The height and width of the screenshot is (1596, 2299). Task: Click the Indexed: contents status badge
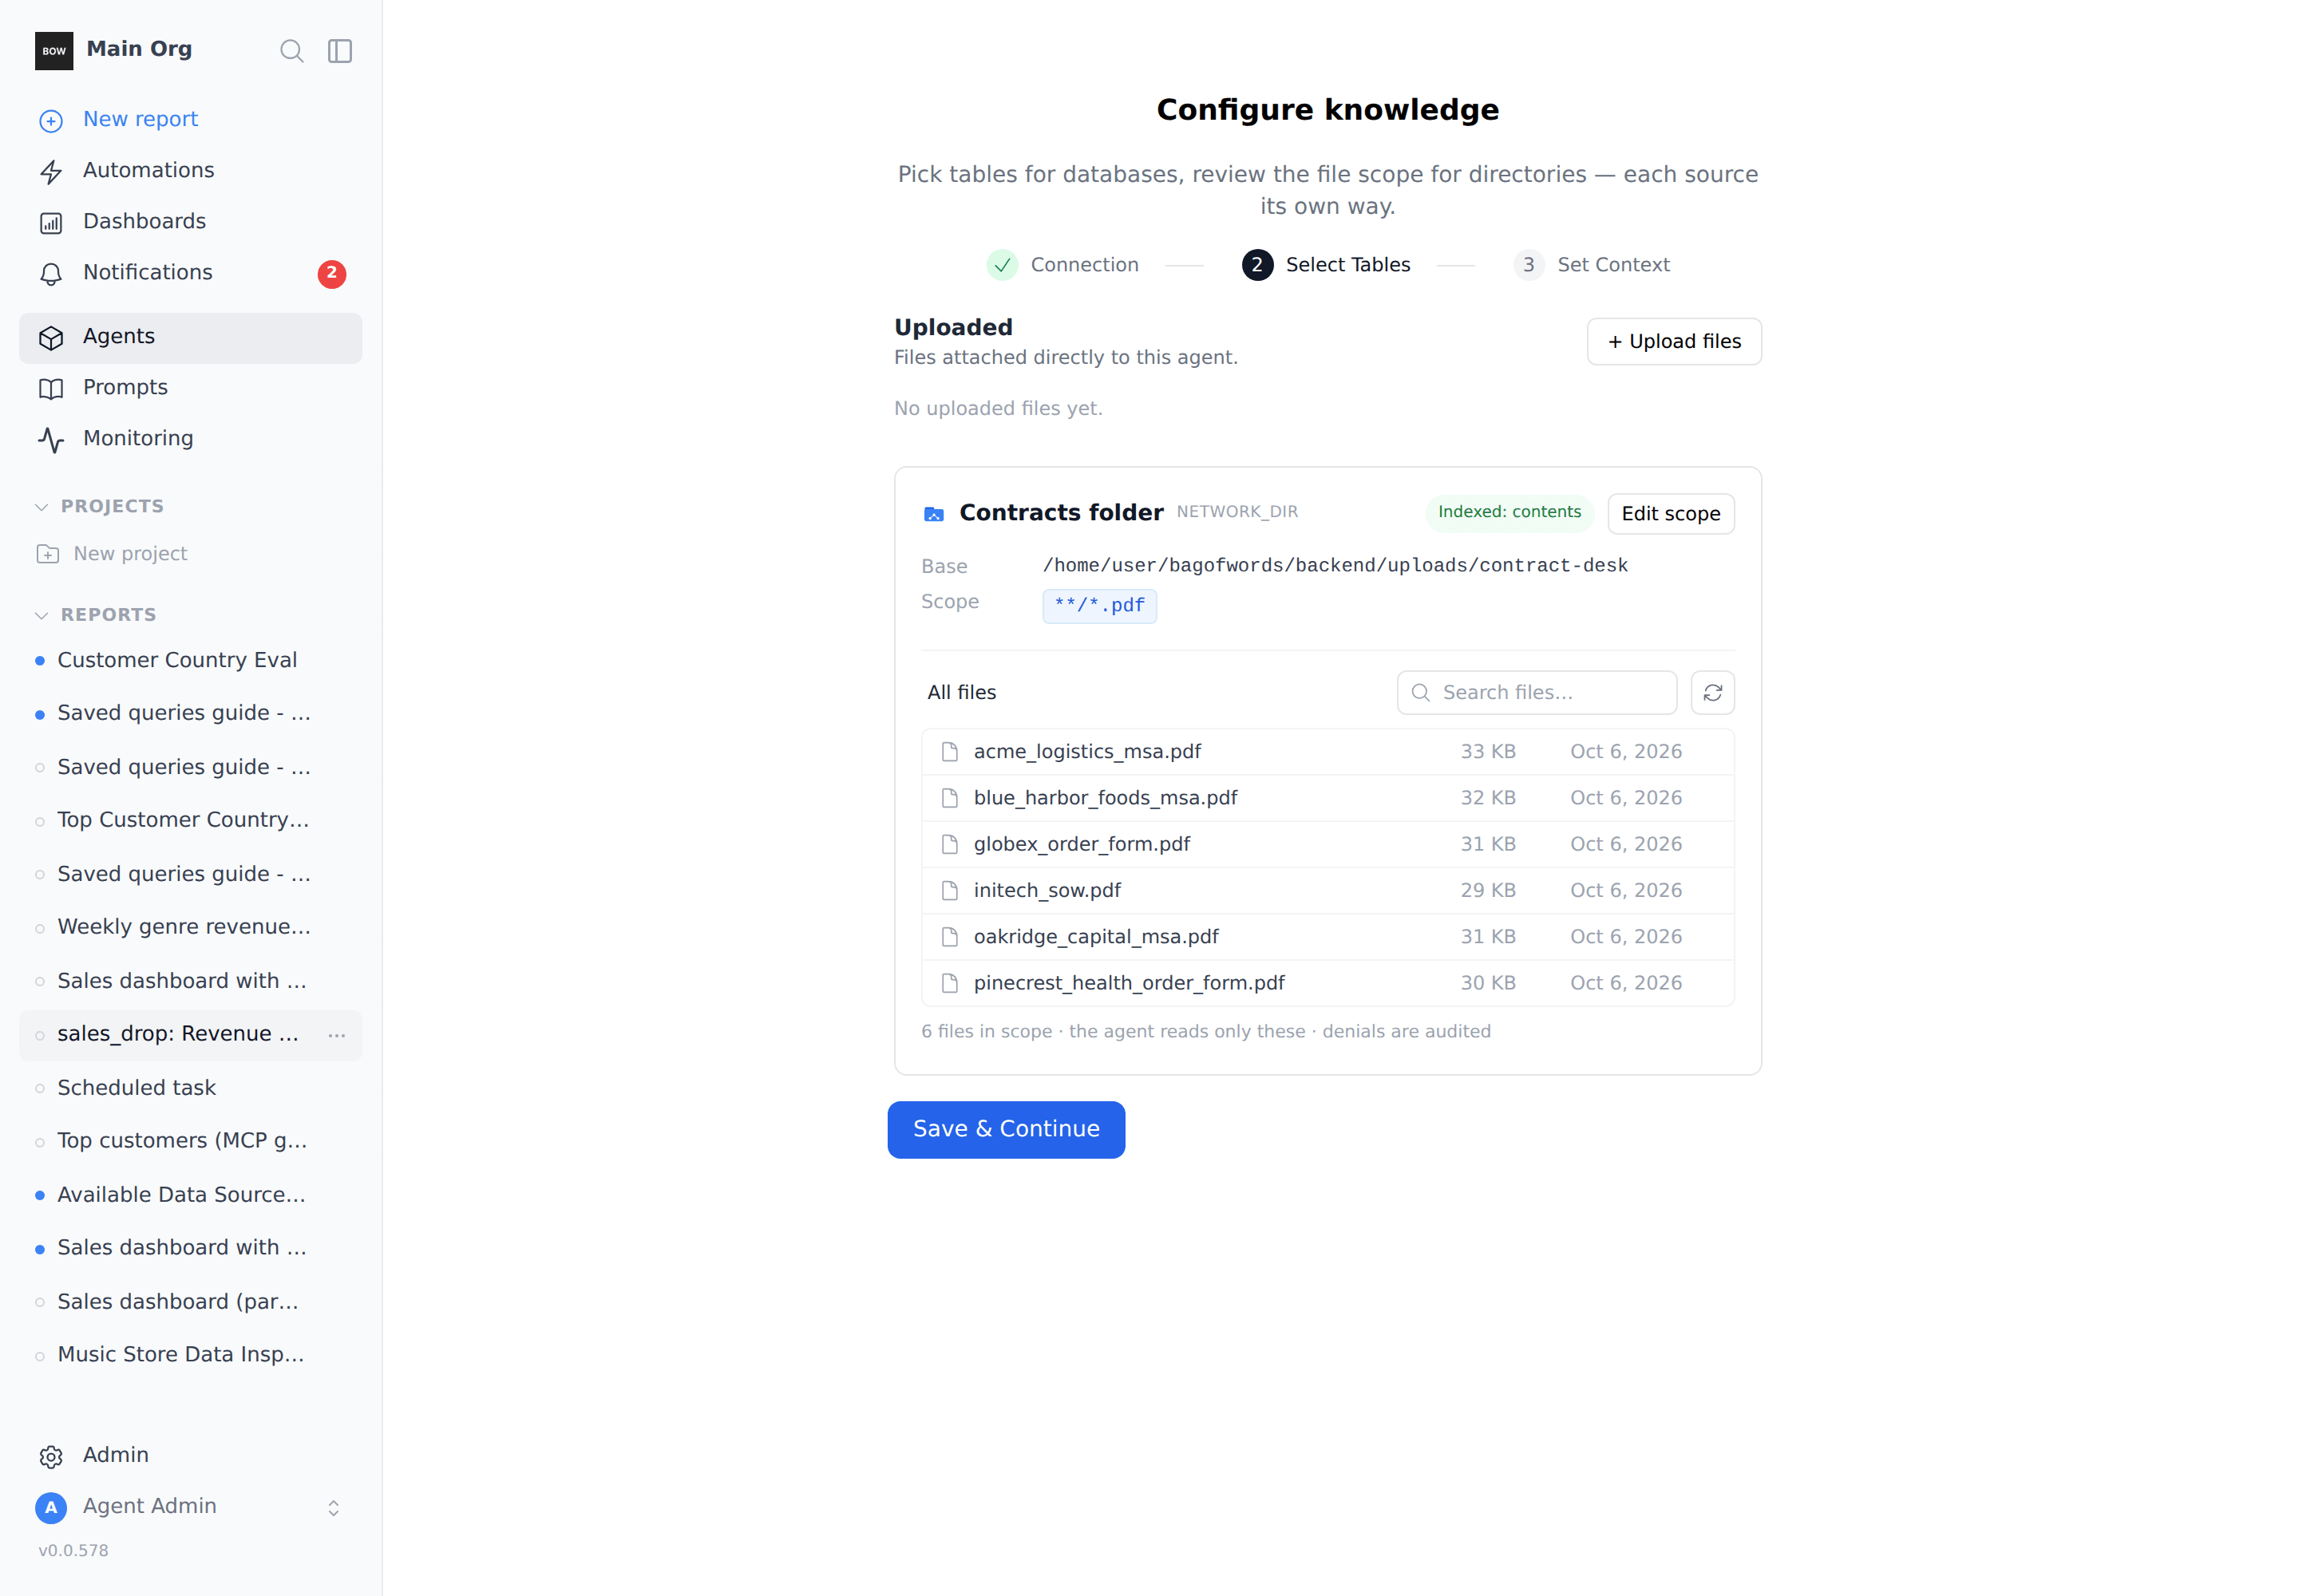(1510, 512)
